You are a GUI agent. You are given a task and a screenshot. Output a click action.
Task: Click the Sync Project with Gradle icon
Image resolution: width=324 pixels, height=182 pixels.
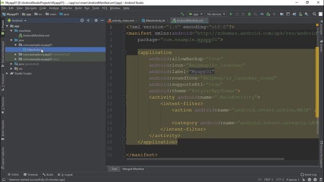[294, 14]
